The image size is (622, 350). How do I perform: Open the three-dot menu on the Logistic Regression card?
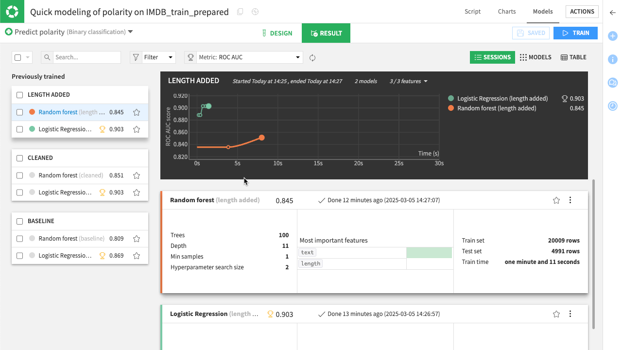570,314
